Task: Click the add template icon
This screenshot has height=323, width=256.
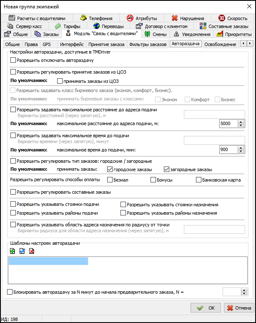Action: point(13,250)
